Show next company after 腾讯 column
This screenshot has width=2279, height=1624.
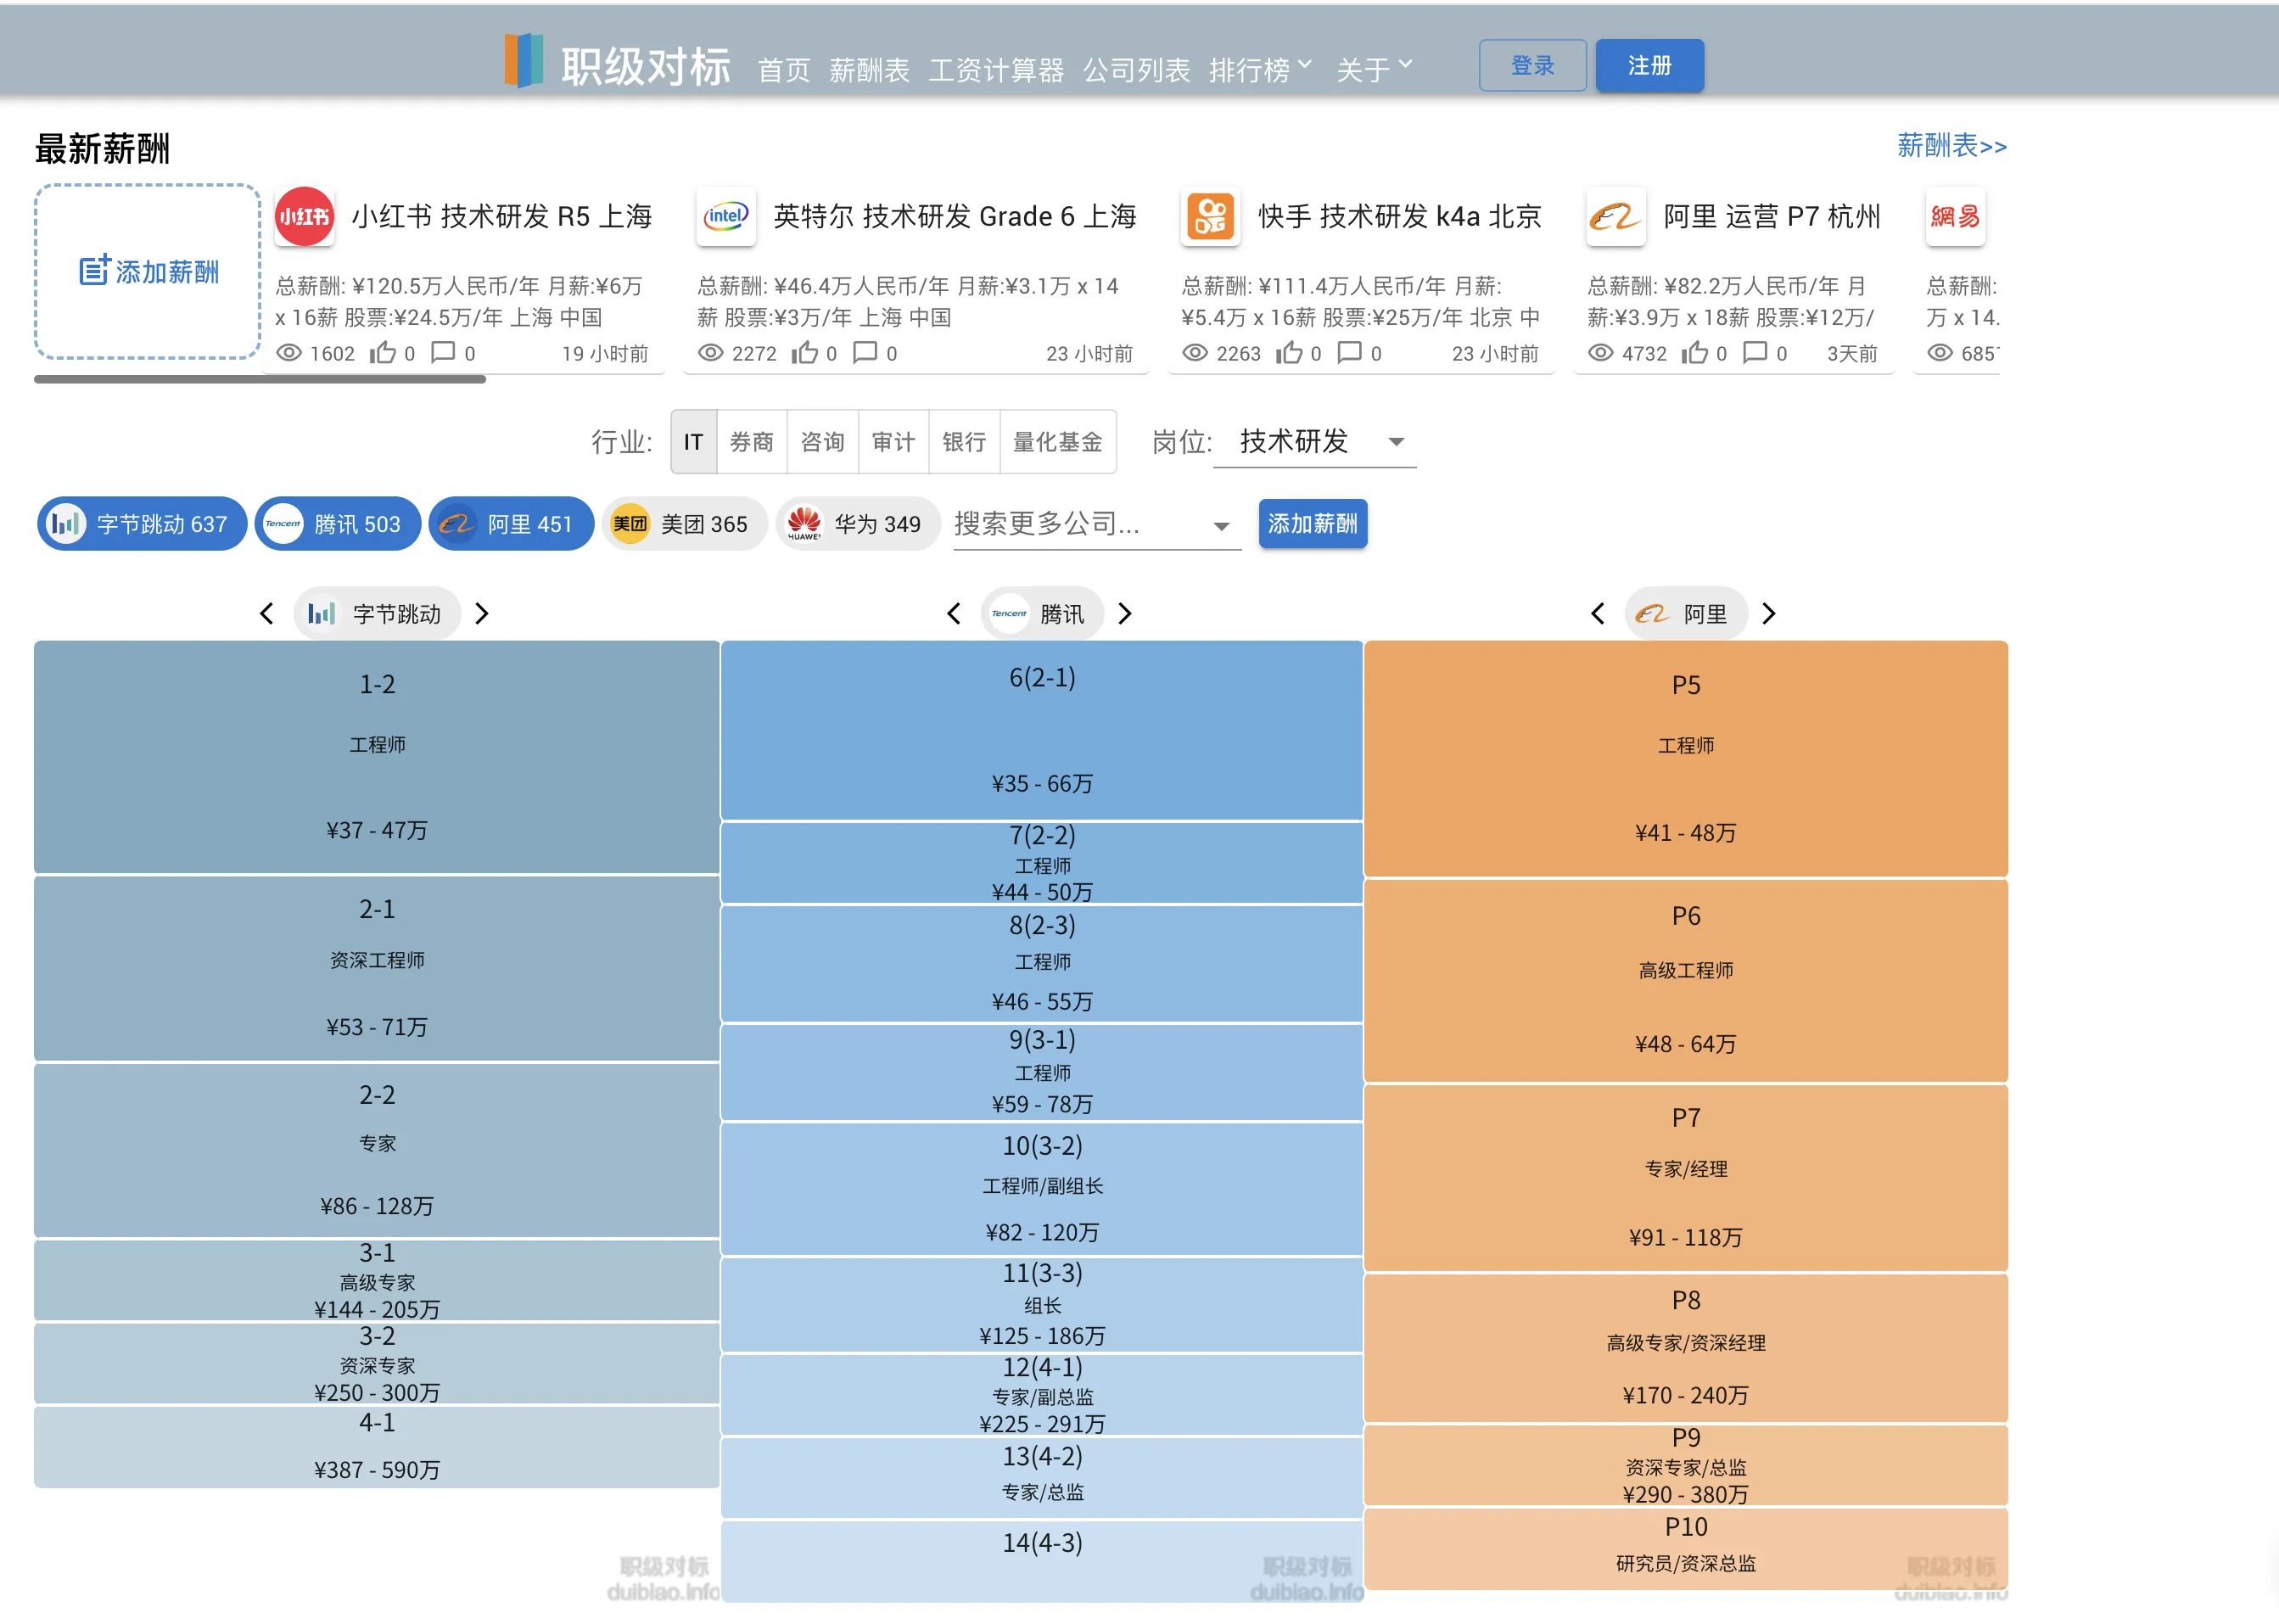point(1125,613)
